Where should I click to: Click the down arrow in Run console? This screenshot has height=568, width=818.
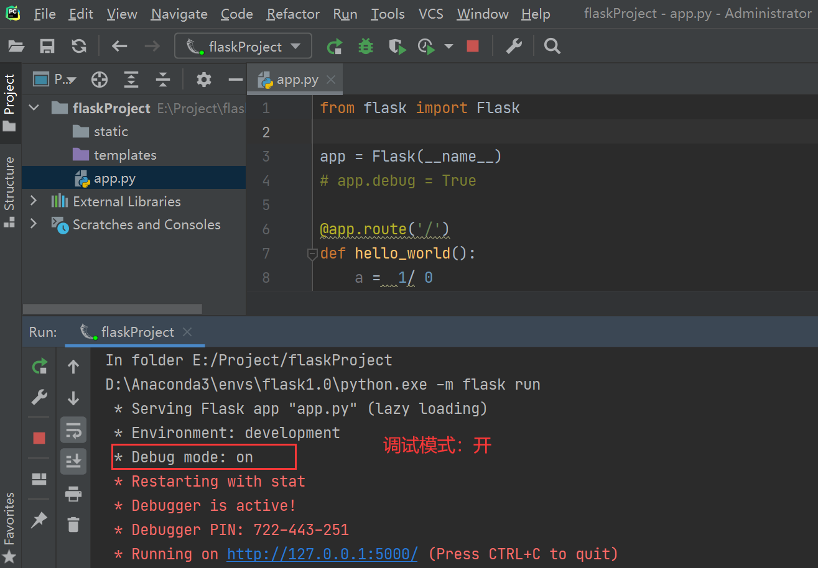pyautogui.click(x=73, y=398)
